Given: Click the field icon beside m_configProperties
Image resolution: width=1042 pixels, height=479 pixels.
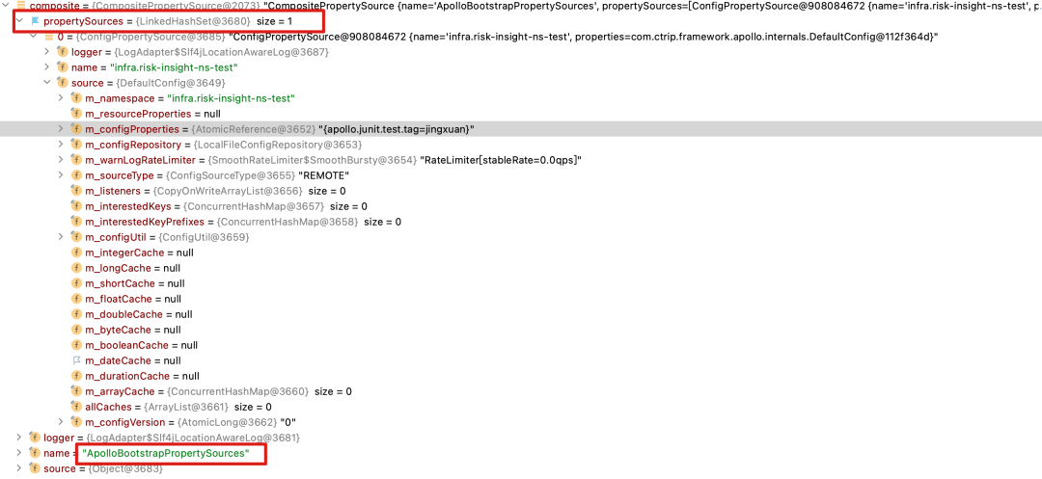Looking at the screenshot, I should (x=77, y=129).
